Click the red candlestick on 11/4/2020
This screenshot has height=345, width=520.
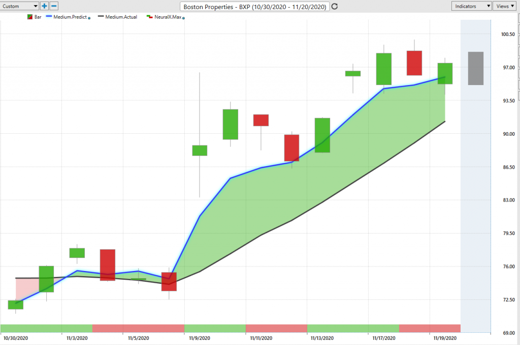click(108, 265)
